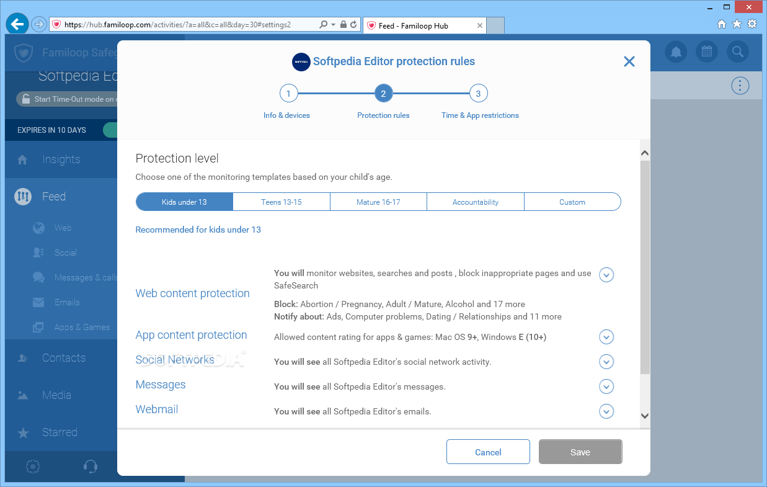Select the Kids under 13 template

pos(184,202)
